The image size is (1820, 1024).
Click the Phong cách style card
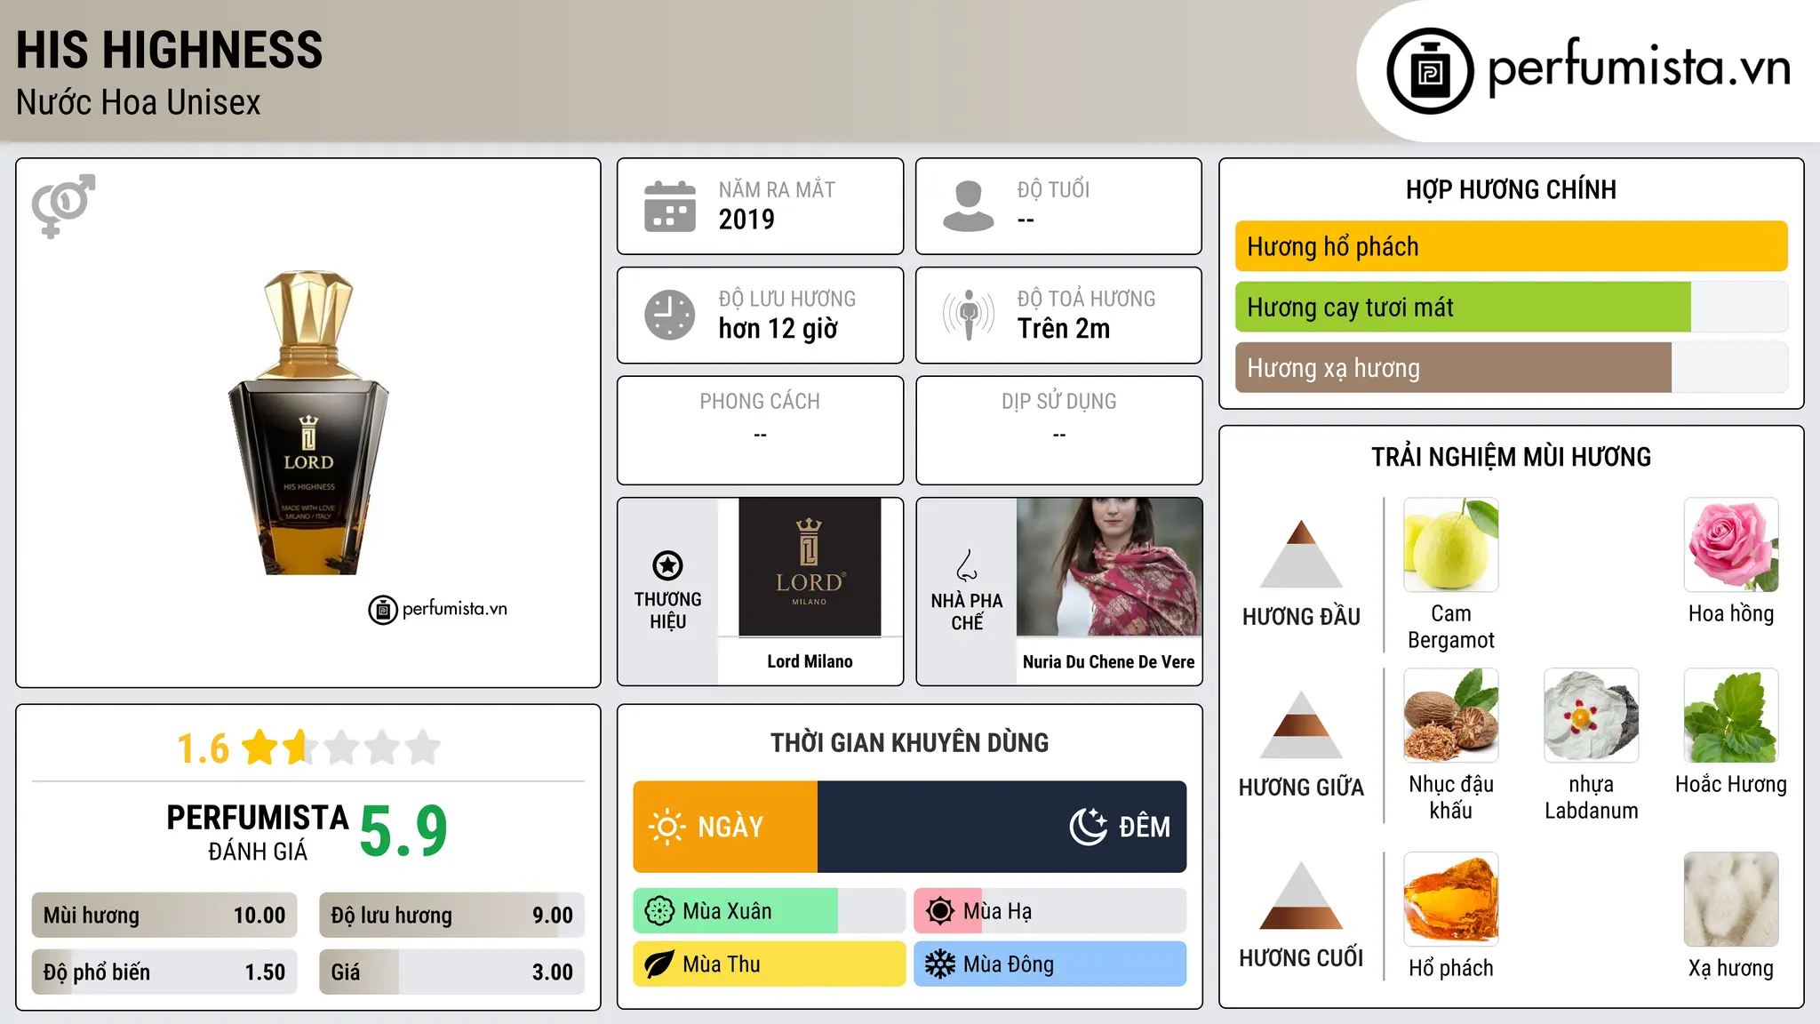[x=760, y=430]
